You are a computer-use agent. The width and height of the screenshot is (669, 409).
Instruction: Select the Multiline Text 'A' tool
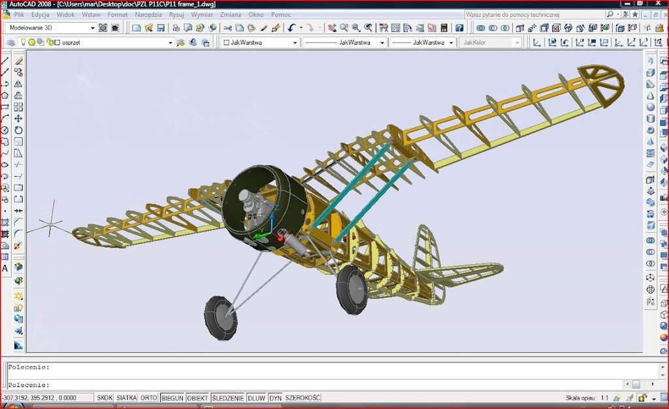(x=5, y=268)
